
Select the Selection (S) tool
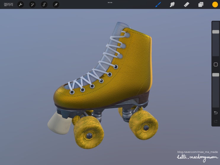44,4
